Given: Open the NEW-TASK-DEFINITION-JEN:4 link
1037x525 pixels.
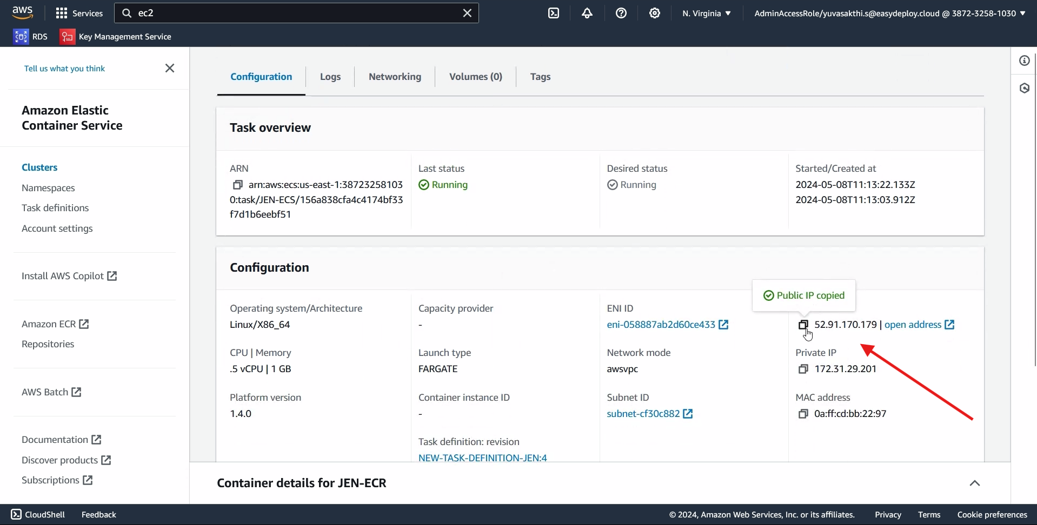Looking at the screenshot, I should coord(483,457).
